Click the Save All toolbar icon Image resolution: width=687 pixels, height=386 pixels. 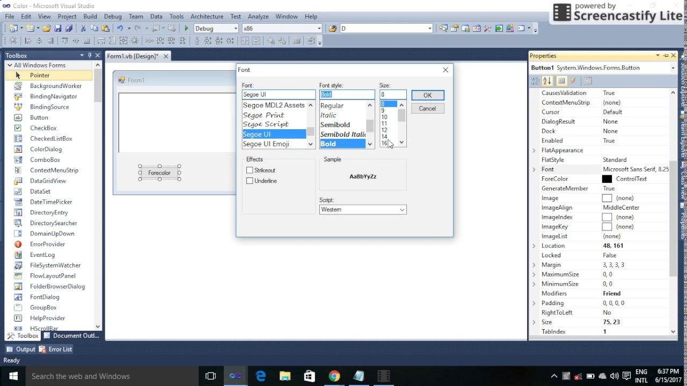[69, 28]
